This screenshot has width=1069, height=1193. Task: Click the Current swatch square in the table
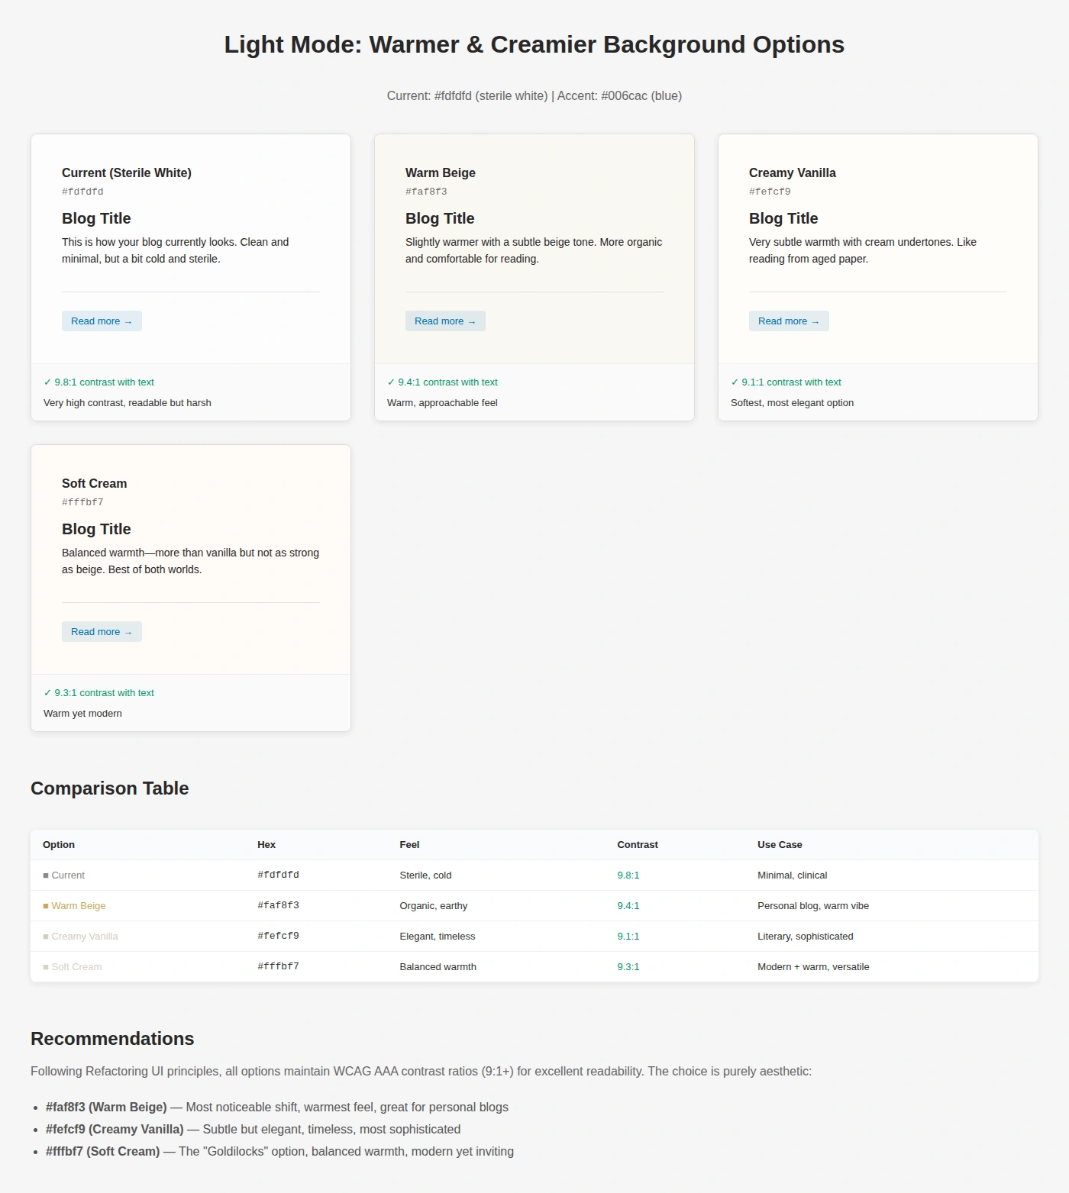pyautogui.click(x=46, y=875)
